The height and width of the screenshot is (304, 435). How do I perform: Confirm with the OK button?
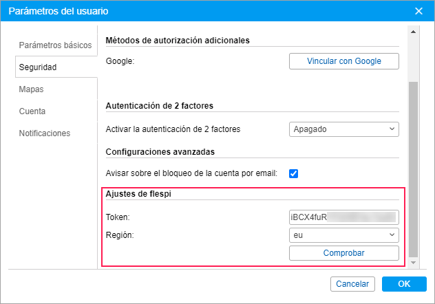pos(404,284)
